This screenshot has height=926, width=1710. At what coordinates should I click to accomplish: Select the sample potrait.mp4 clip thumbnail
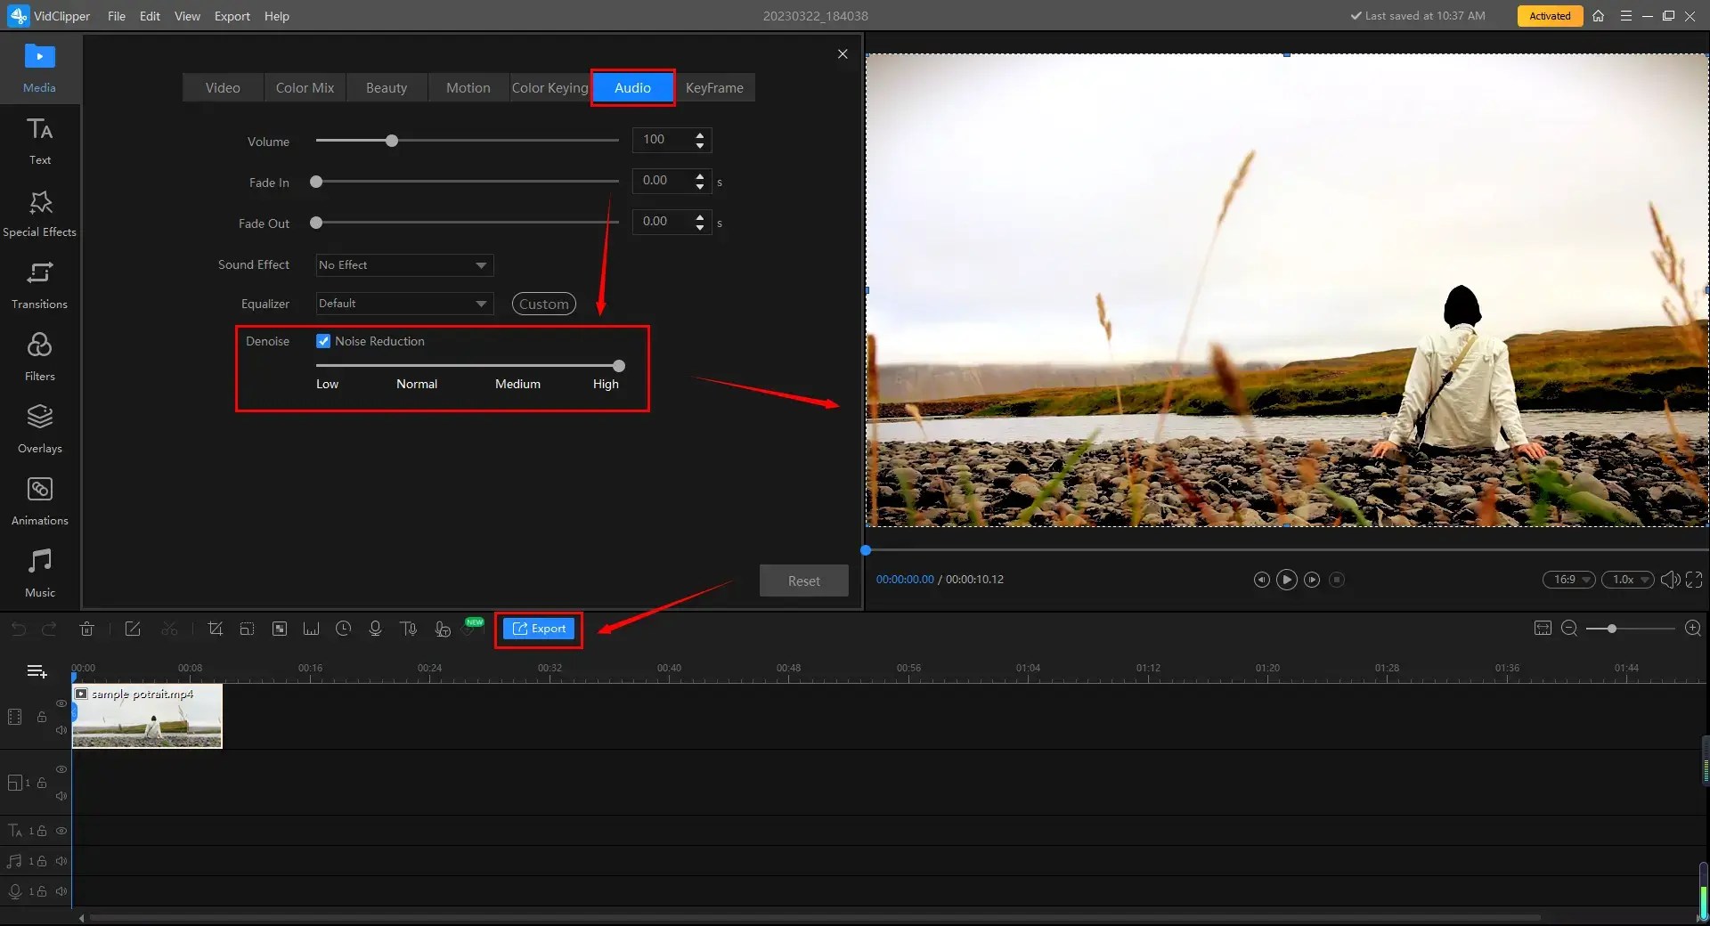pos(147,717)
